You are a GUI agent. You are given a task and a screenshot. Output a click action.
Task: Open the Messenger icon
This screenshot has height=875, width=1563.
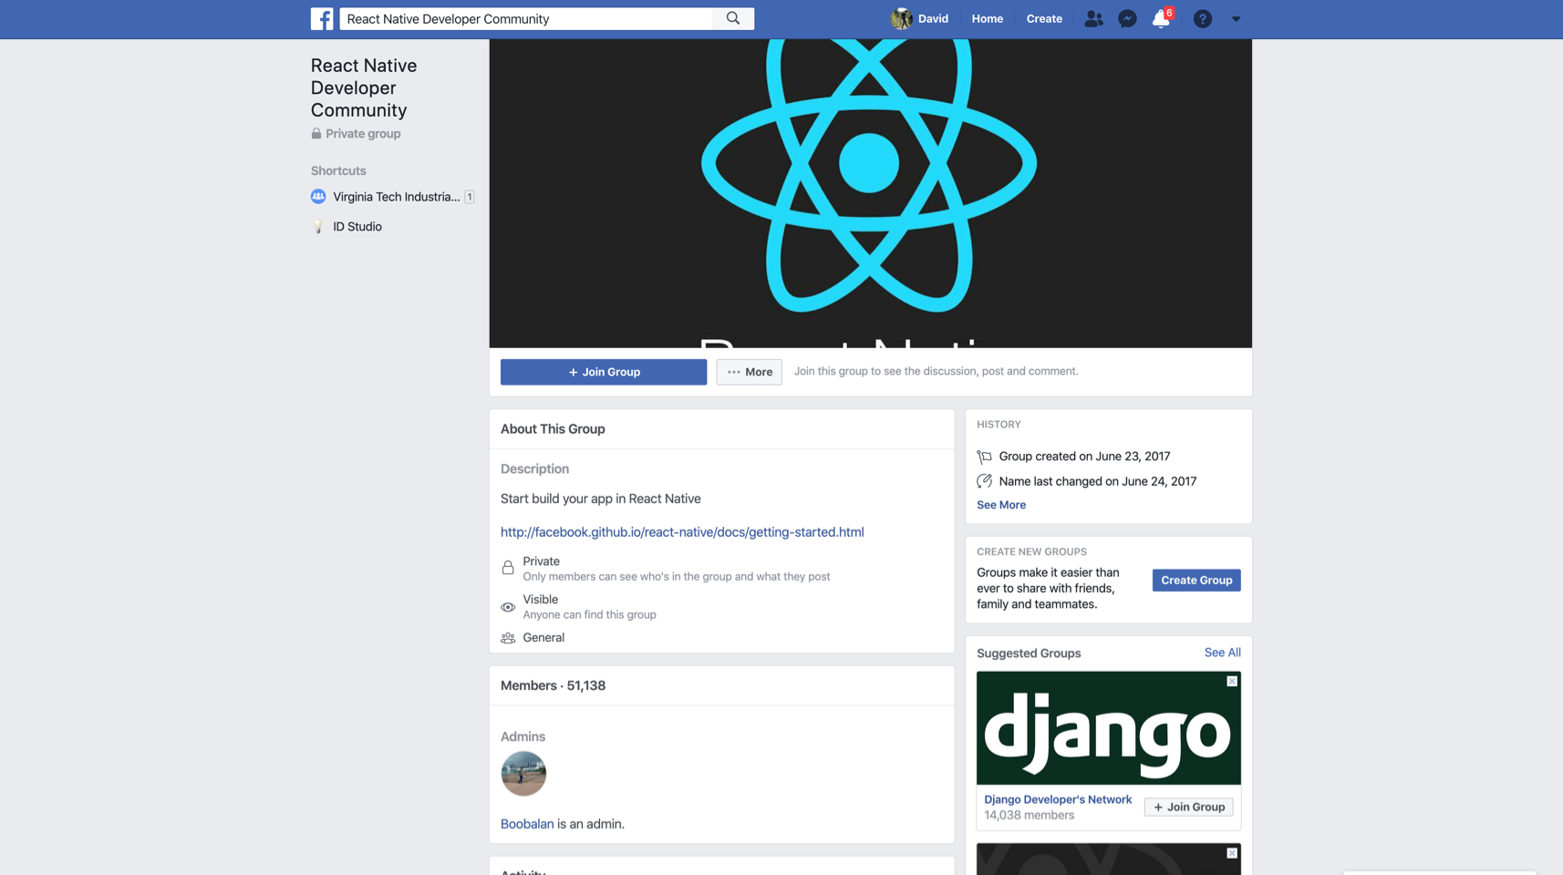(x=1127, y=19)
